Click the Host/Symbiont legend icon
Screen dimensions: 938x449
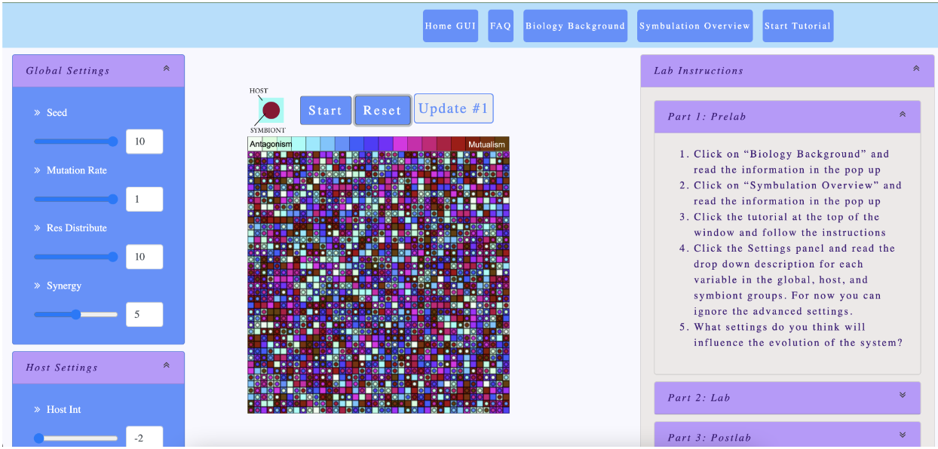[x=271, y=111]
